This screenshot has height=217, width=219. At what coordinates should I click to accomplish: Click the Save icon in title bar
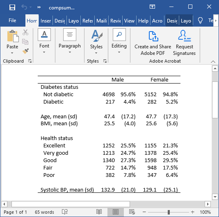[12, 7]
